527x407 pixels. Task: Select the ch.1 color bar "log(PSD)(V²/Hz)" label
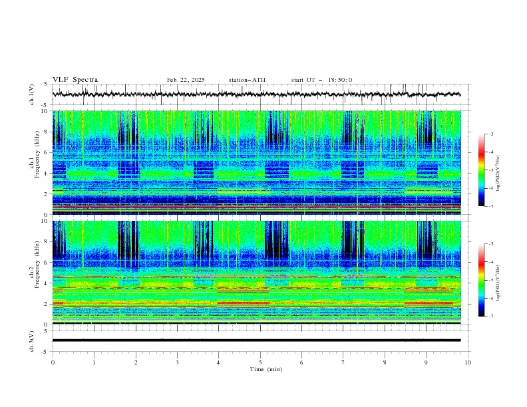tap(498, 174)
